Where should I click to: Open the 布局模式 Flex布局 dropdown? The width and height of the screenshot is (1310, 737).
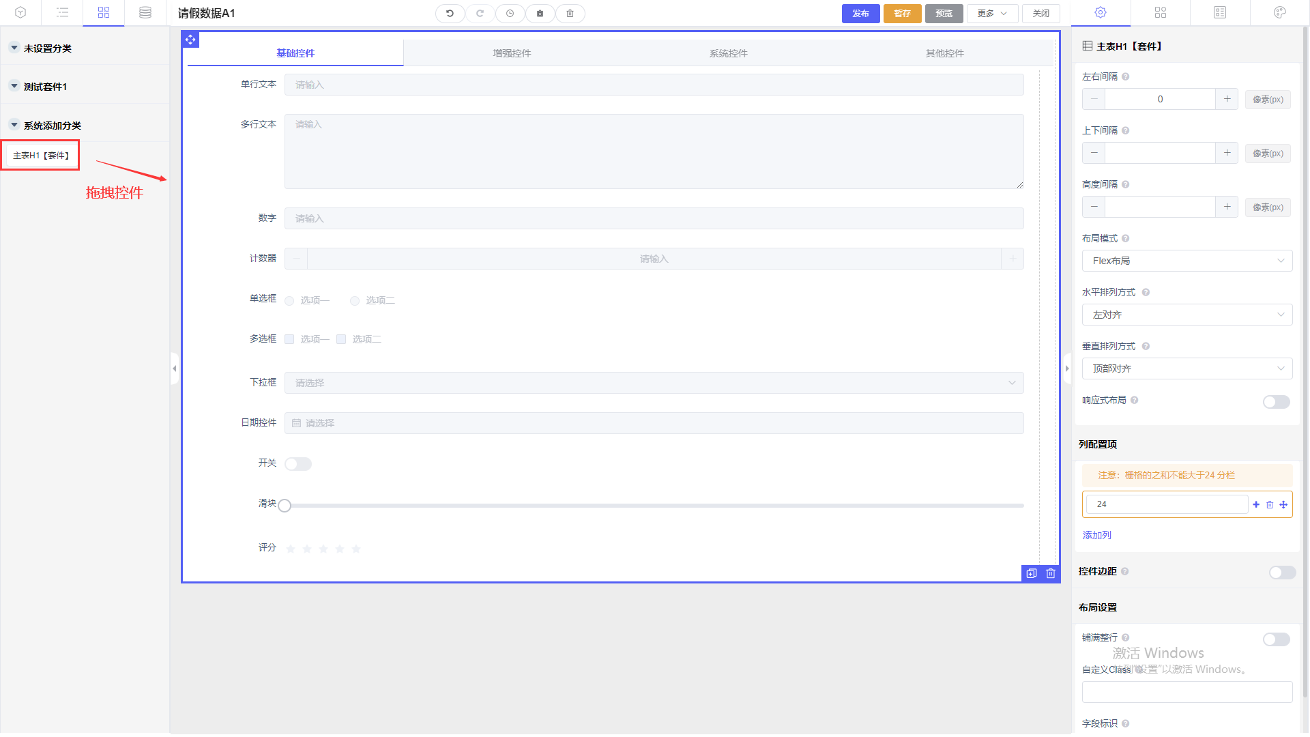(1187, 261)
